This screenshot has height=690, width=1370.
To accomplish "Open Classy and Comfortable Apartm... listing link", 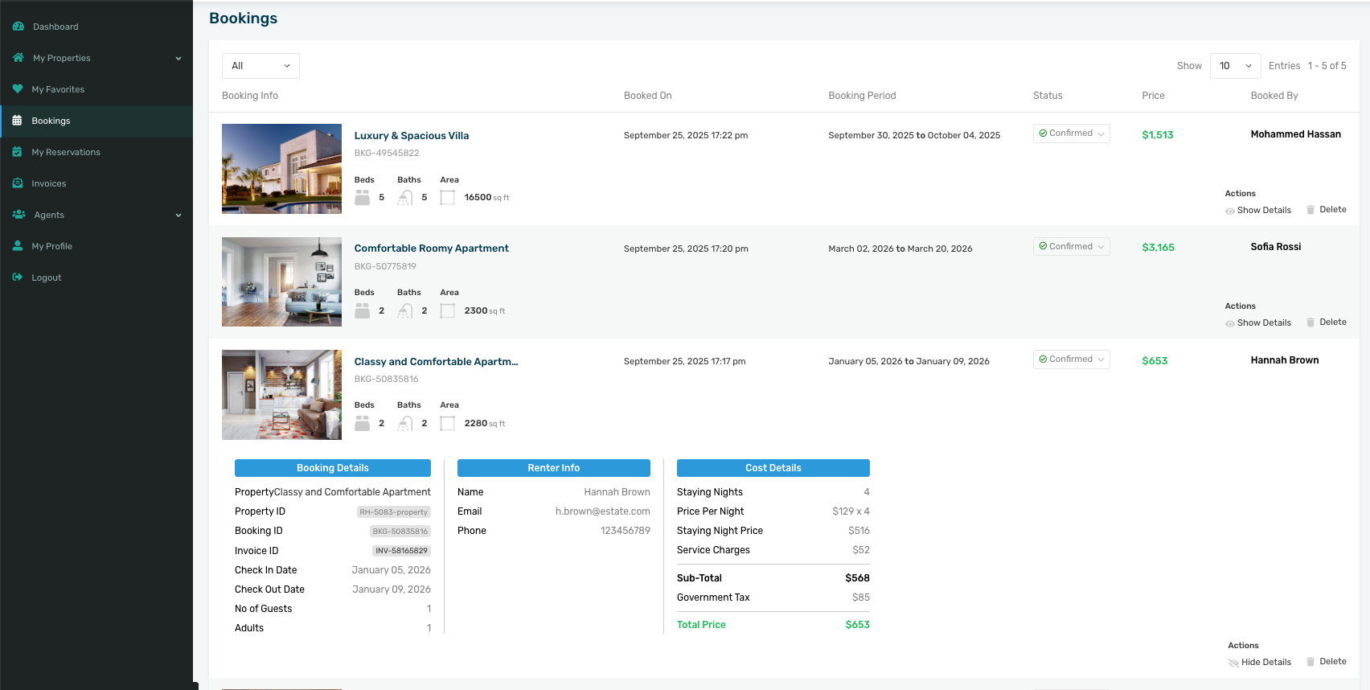I will (x=436, y=362).
